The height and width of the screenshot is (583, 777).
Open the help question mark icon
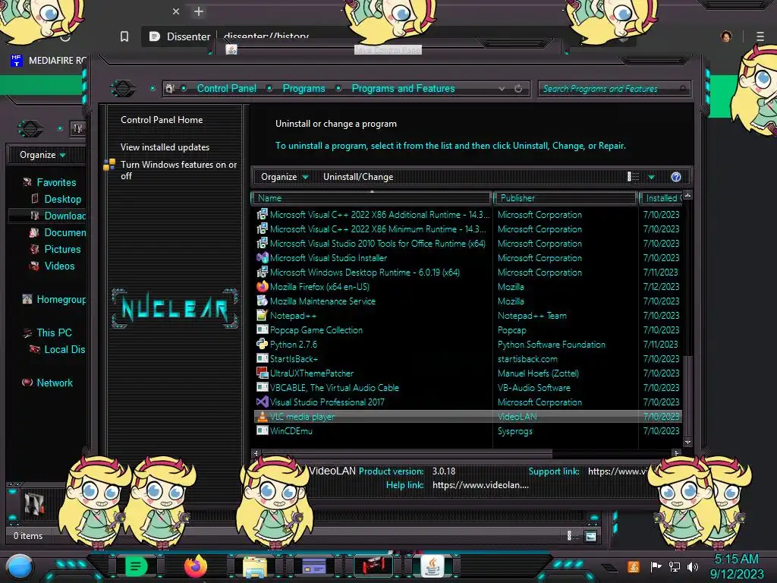point(676,177)
